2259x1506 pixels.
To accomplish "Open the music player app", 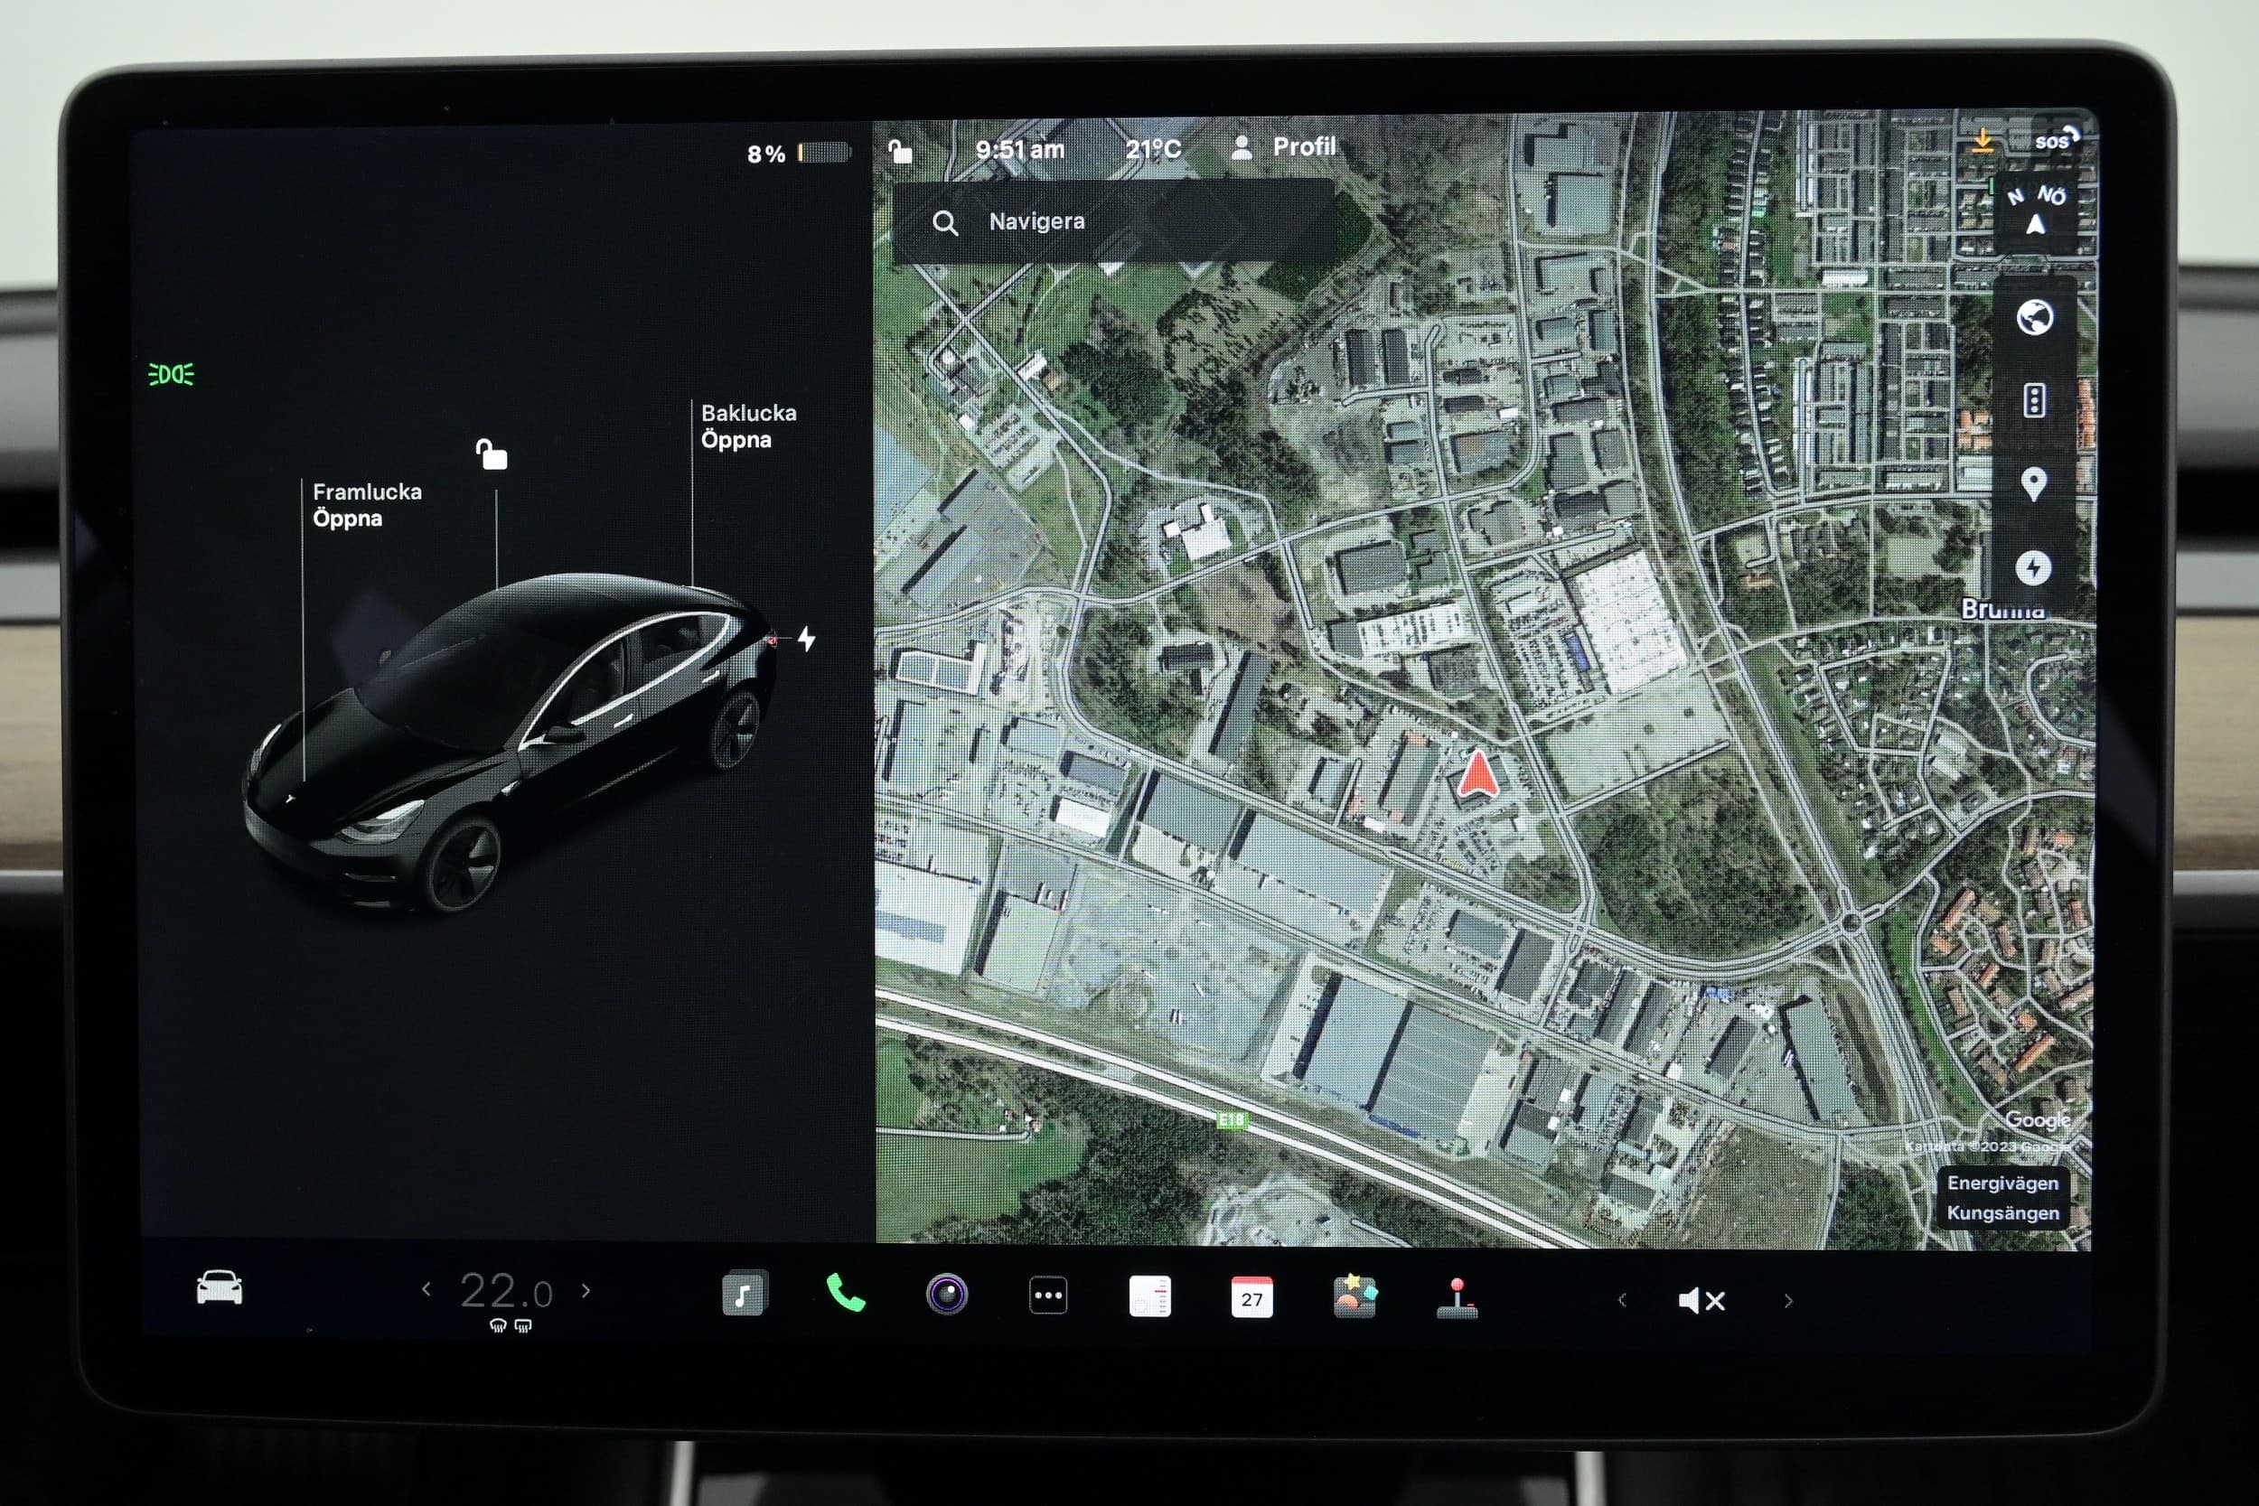I will pyautogui.click(x=745, y=1293).
